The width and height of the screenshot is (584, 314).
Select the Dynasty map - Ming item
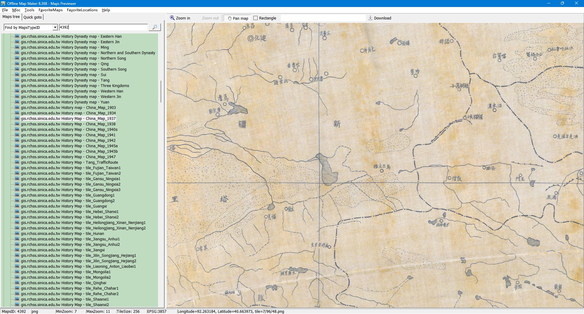click(x=65, y=47)
